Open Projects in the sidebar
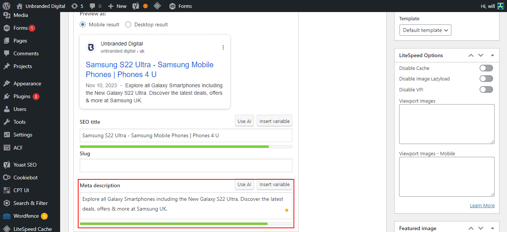507x232 pixels. click(x=23, y=66)
